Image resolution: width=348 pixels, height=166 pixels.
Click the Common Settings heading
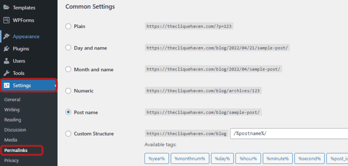pyautogui.click(x=90, y=7)
